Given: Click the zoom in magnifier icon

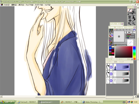Looking at the screenshot, I should pyautogui.click(x=130, y=24).
